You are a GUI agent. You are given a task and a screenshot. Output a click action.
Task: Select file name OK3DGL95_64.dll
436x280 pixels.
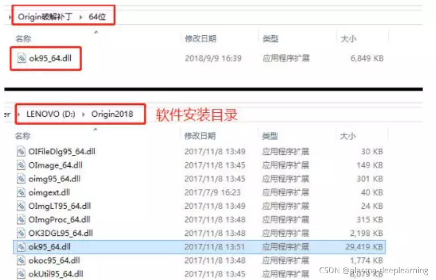(x=61, y=233)
